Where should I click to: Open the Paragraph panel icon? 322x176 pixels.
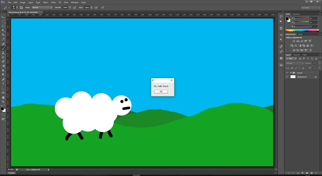(281, 40)
